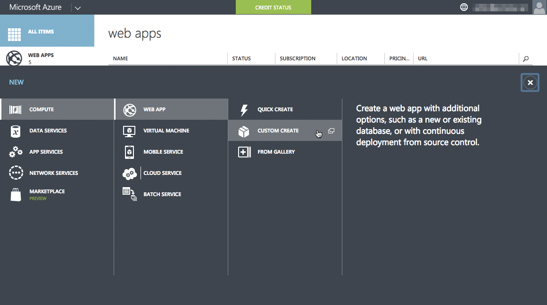Click the Network Services dotted circle icon
Screen dimensions: 547x305
tap(16, 173)
